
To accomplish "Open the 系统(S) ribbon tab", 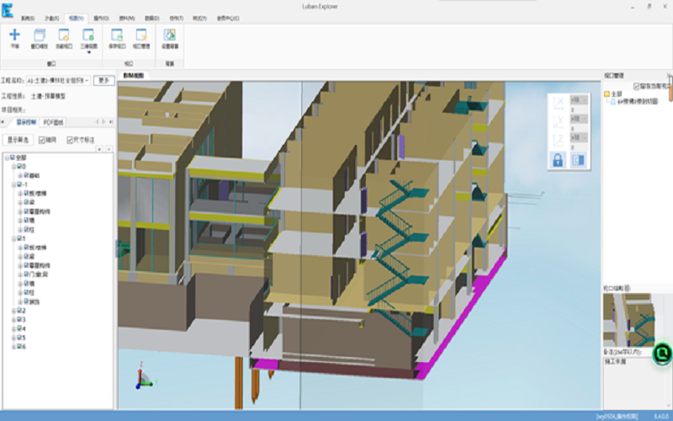I will 28,19.
